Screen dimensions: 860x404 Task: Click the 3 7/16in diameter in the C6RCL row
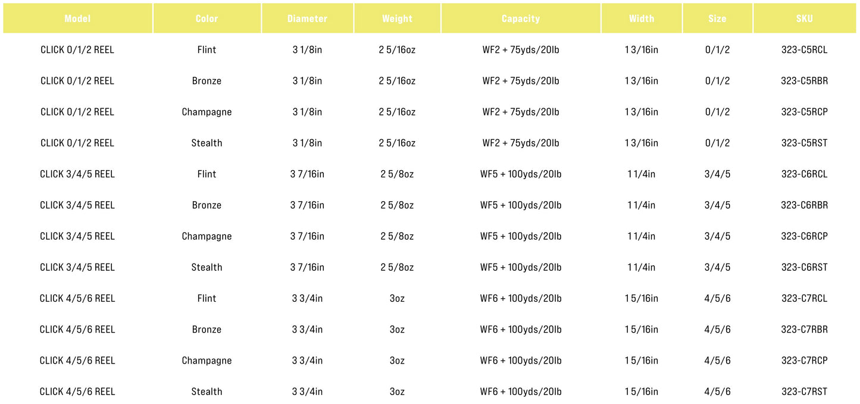pyautogui.click(x=307, y=174)
